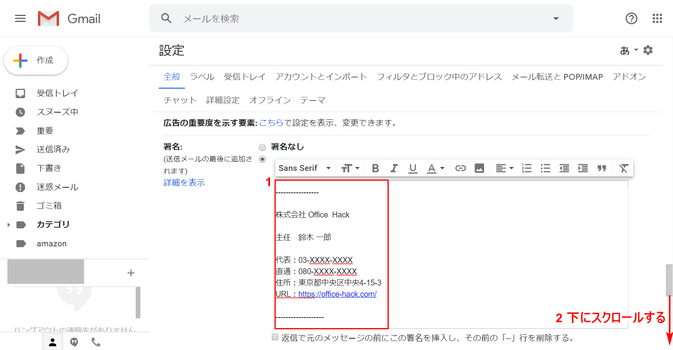Open the text color picker

[x=436, y=168]
